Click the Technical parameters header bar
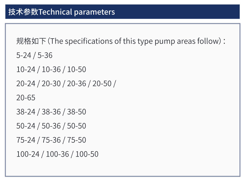Viewport: 245px width, 182px height. [122, 12]
